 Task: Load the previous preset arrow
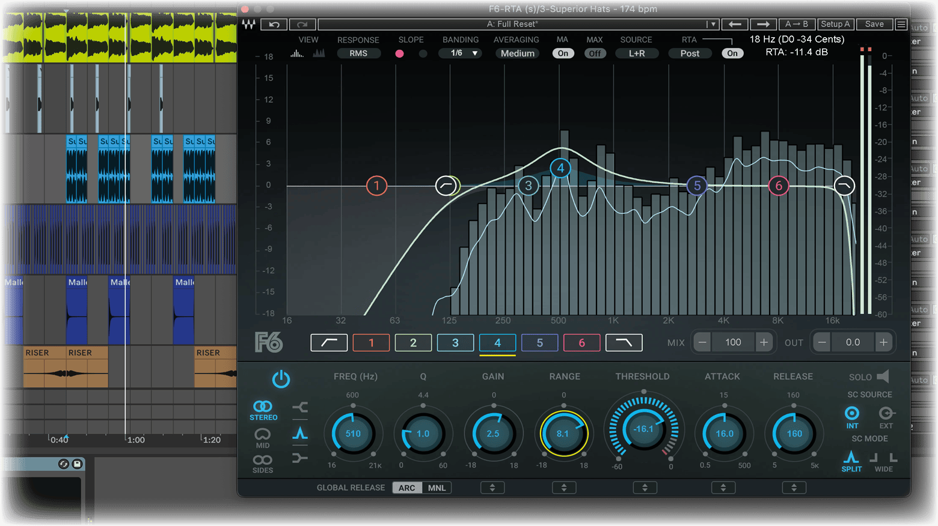click(734, 24)
